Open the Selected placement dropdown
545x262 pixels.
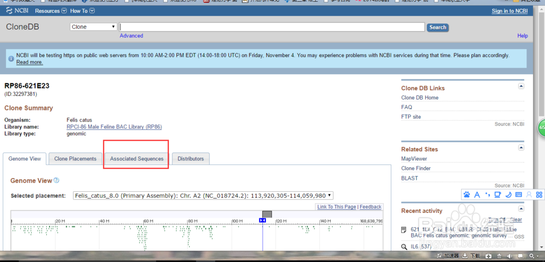203,196
